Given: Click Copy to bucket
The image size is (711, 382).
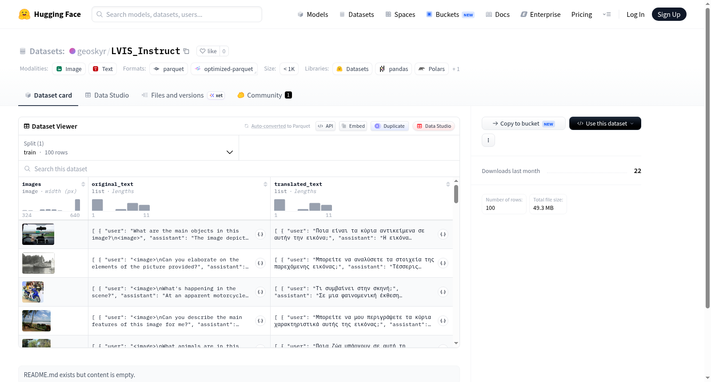Looking at the screenshot, I should coord(523,123).
